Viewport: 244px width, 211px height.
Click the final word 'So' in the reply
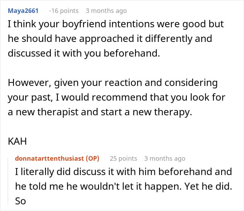(20, 201)
